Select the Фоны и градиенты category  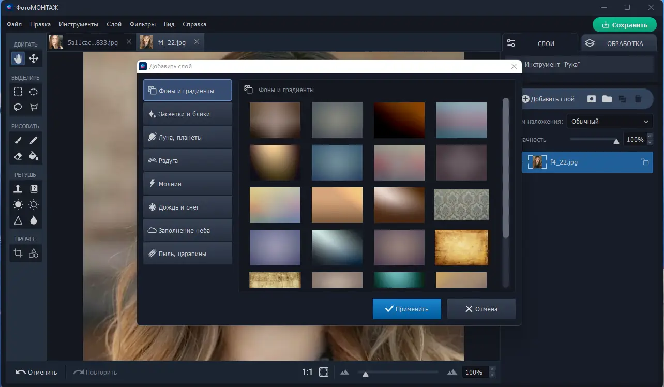tap(188, 91)
